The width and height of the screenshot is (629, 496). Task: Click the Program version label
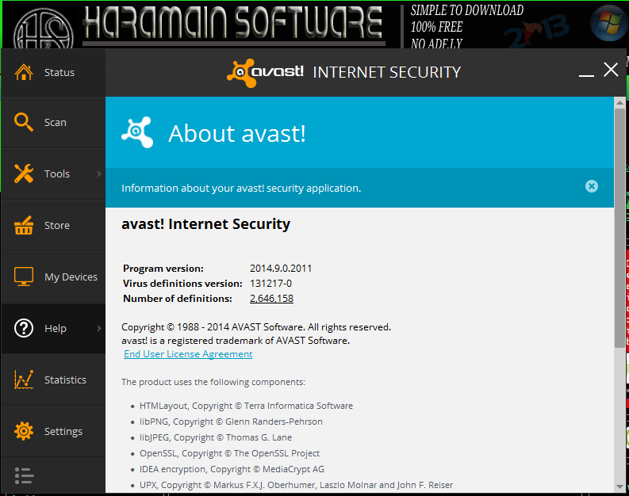(163, 269)
